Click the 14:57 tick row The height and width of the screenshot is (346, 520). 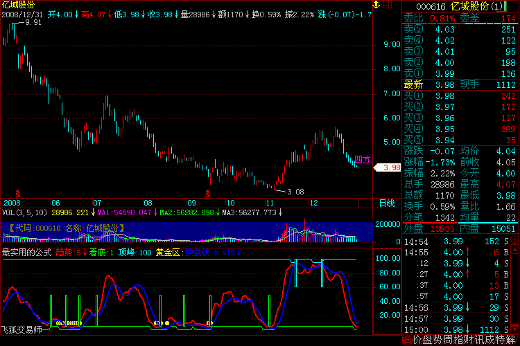pyautogui.click(x=456, y=319)
